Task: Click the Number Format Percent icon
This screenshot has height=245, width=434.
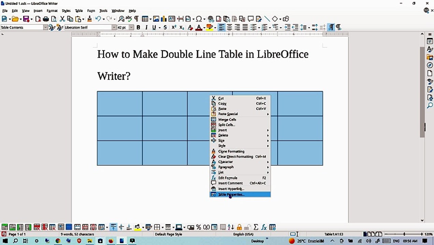Action: (199, 227)
